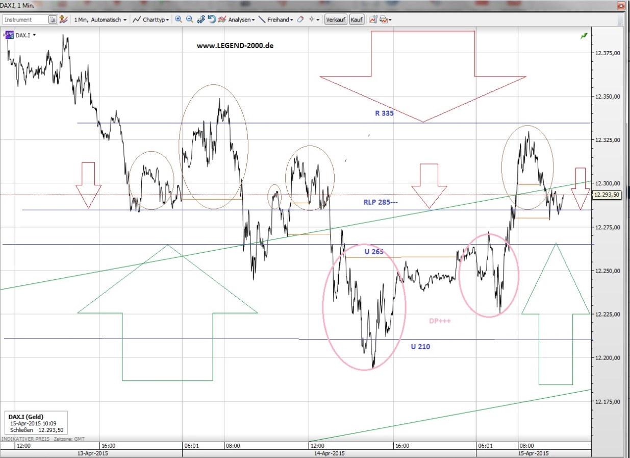Click the 15-Apr-2015 date label

533,453
